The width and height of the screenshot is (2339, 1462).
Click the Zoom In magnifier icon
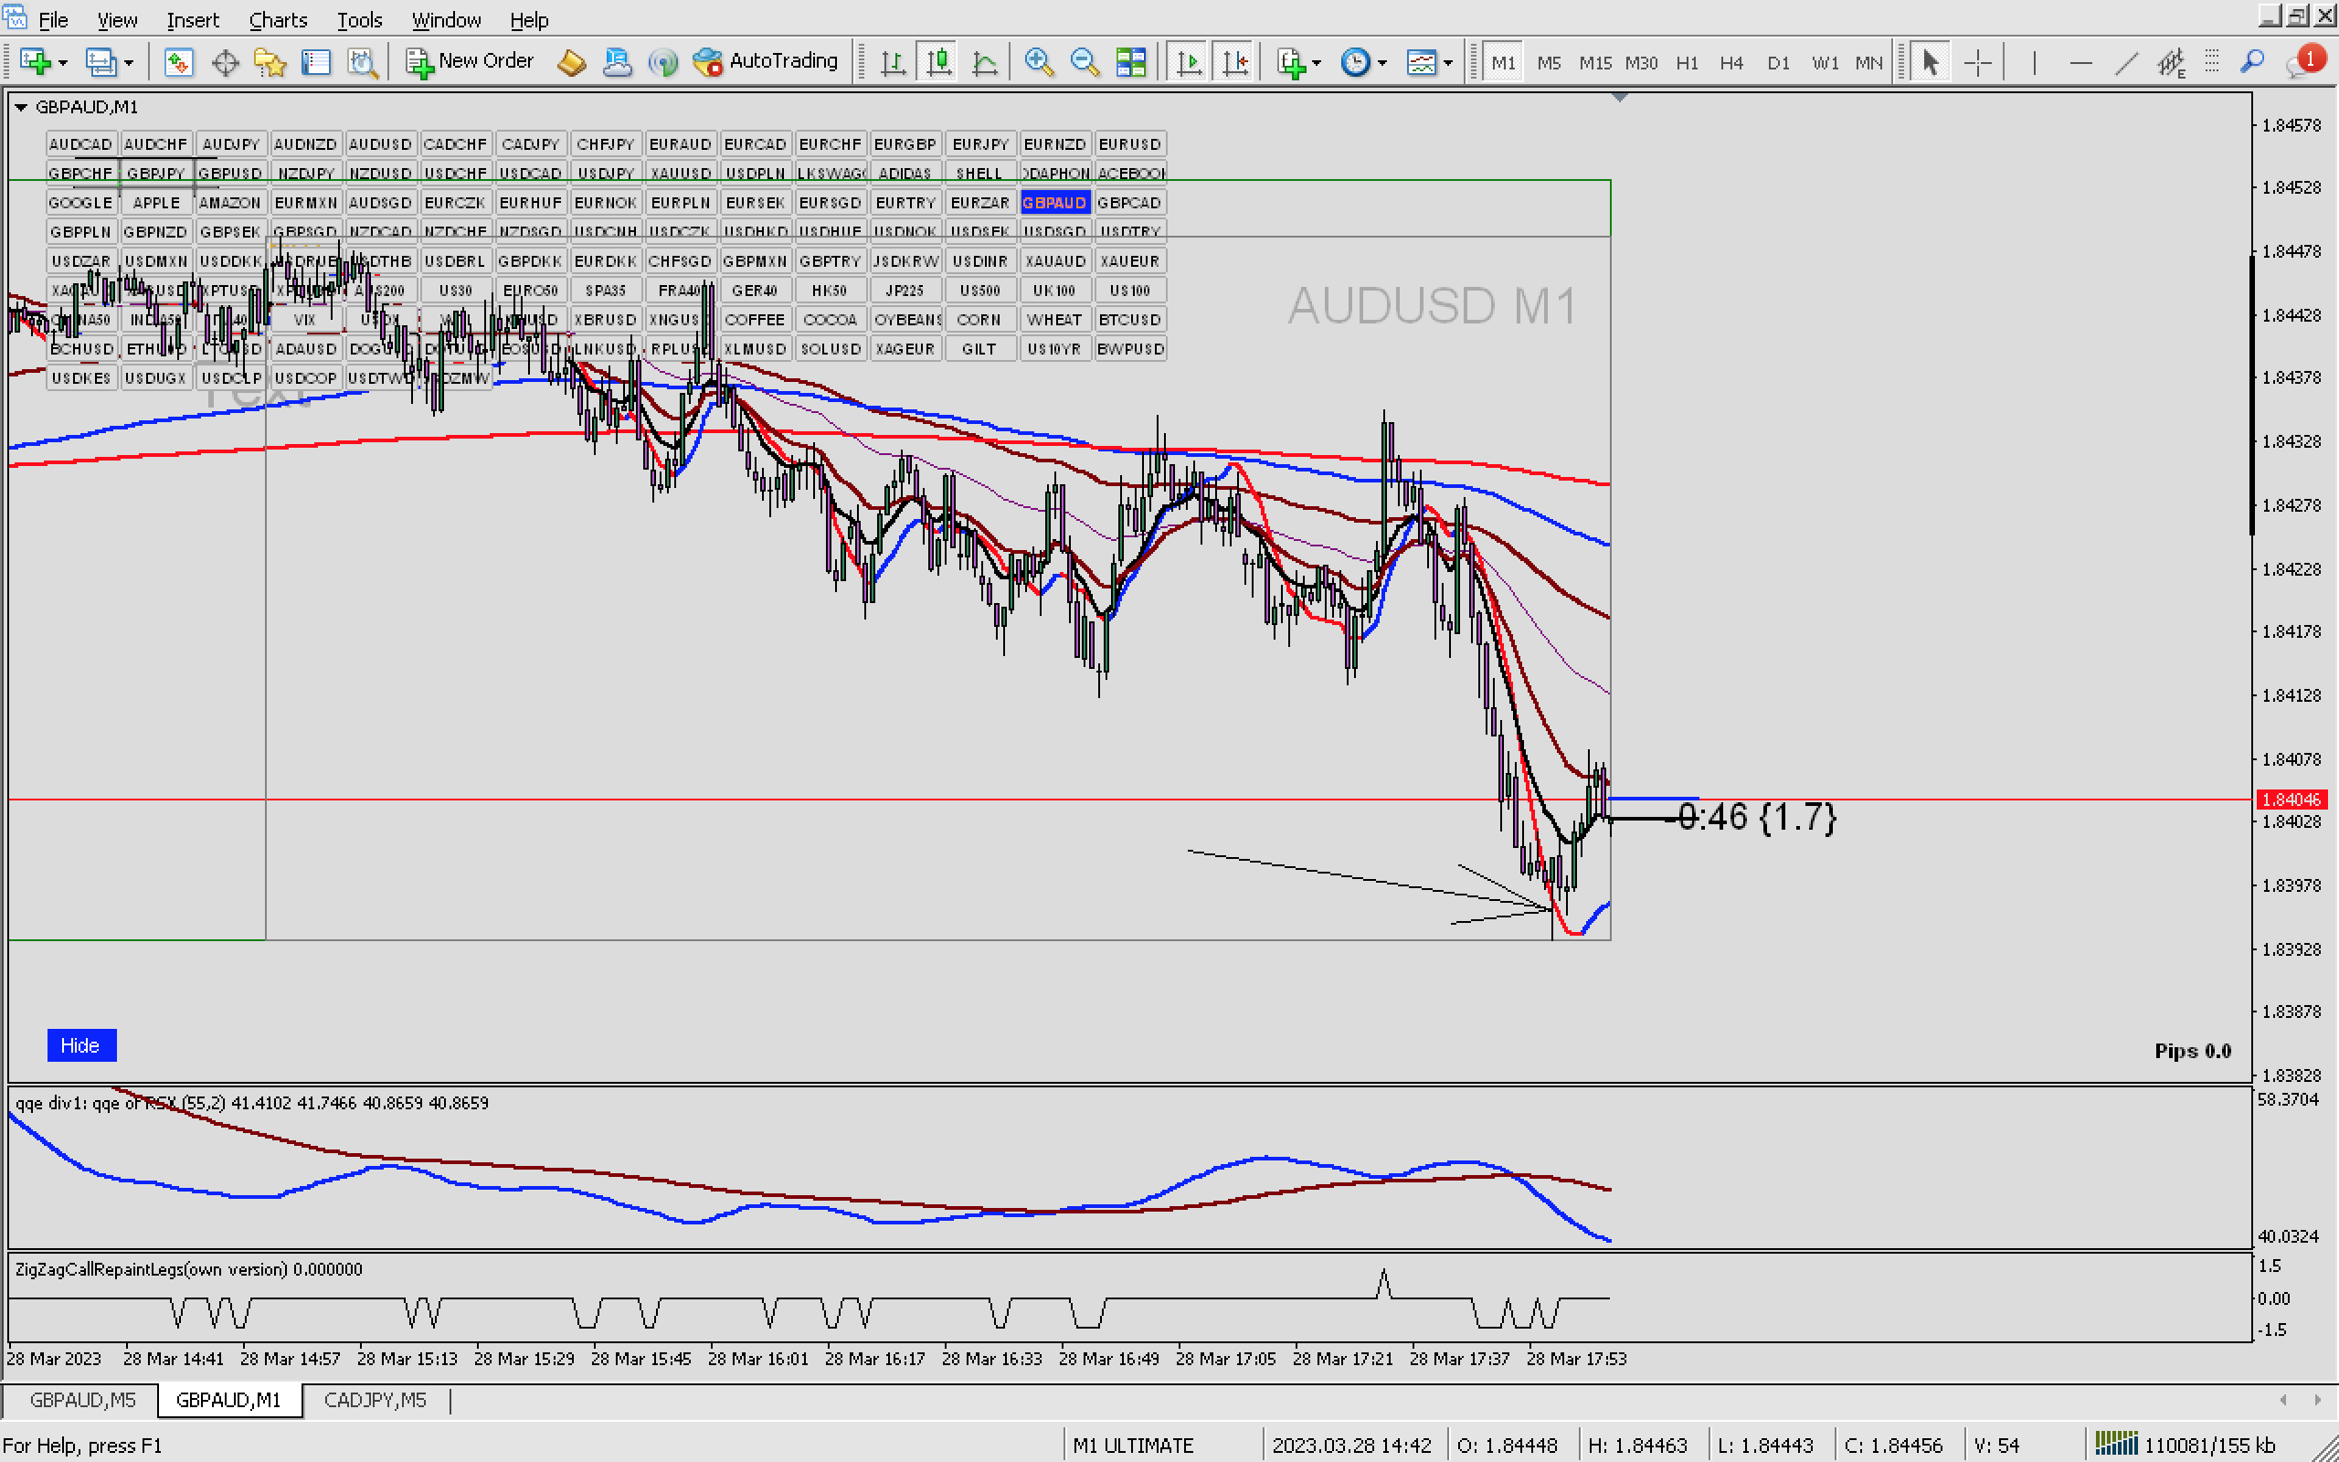click(1039, 63)
